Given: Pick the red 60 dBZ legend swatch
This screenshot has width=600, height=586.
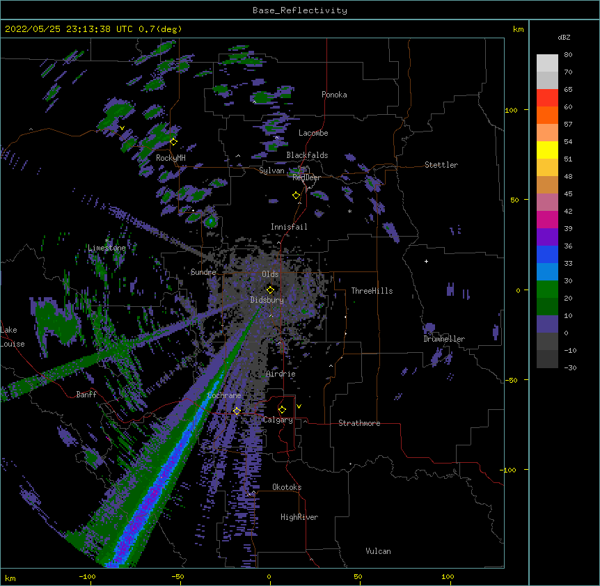Looking at the screenshot, I should 547,98.
